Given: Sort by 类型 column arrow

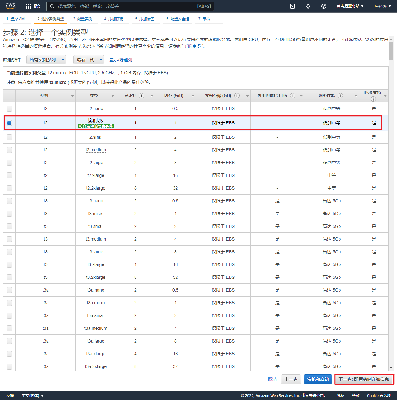Looking at the screenshot, I should (x=113, y=96).
